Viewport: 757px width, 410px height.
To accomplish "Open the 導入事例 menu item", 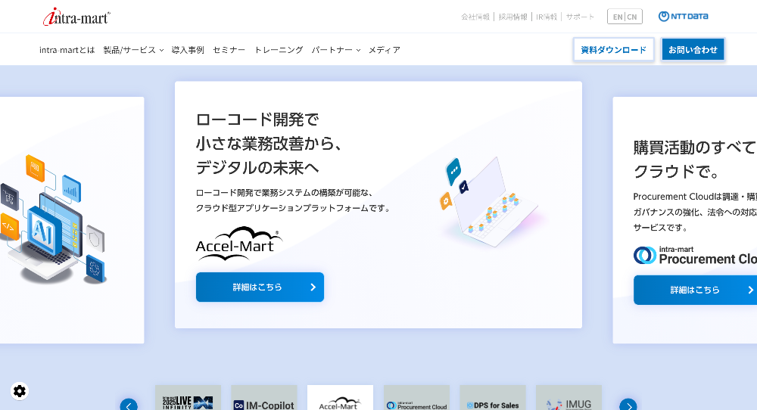I will [188, 50].
